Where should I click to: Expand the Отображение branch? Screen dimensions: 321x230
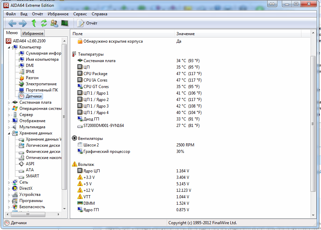tap(9, 121)
